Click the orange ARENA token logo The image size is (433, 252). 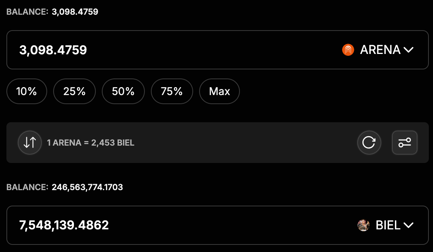[x=348, y=50]
